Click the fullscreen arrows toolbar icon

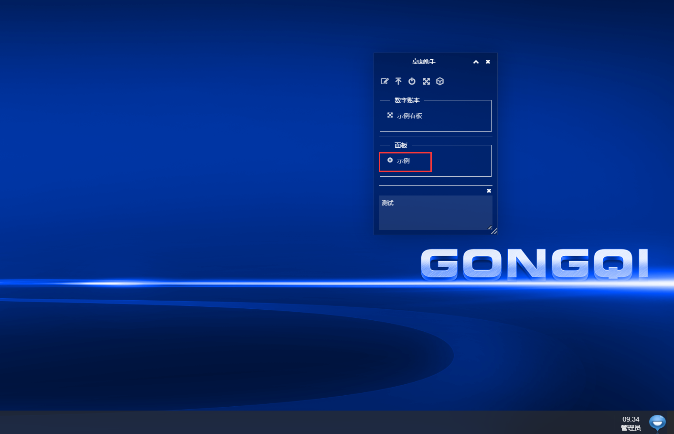tap(426, 81)
